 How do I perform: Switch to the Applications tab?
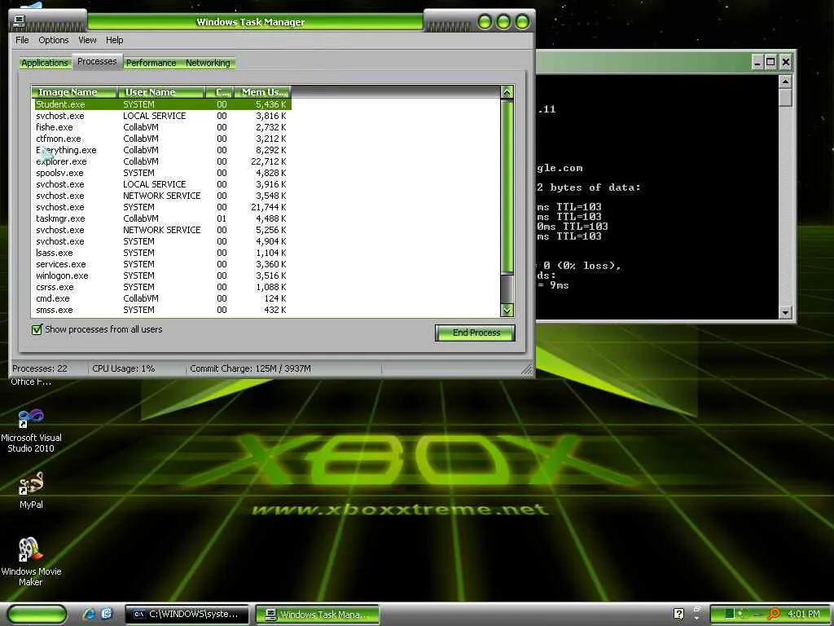coord(45,63)
